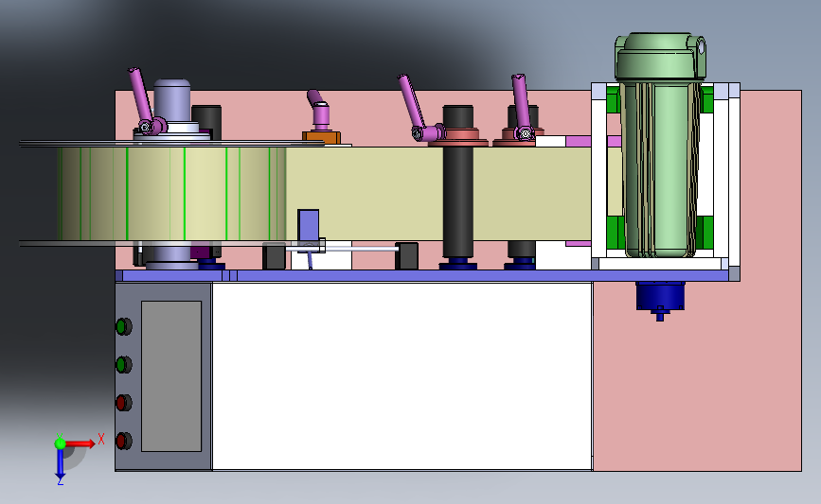Select the blue horizontal base plate
Viewport: 821px width, 504px height.
[x=422, y=275]
